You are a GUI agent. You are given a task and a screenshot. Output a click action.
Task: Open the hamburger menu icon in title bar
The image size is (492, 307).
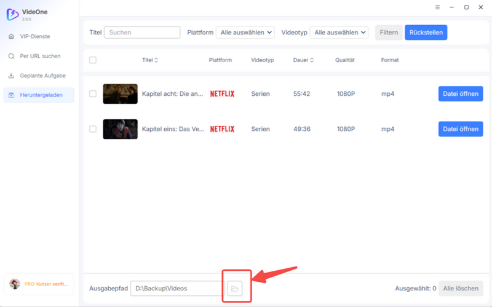point(437,7)
